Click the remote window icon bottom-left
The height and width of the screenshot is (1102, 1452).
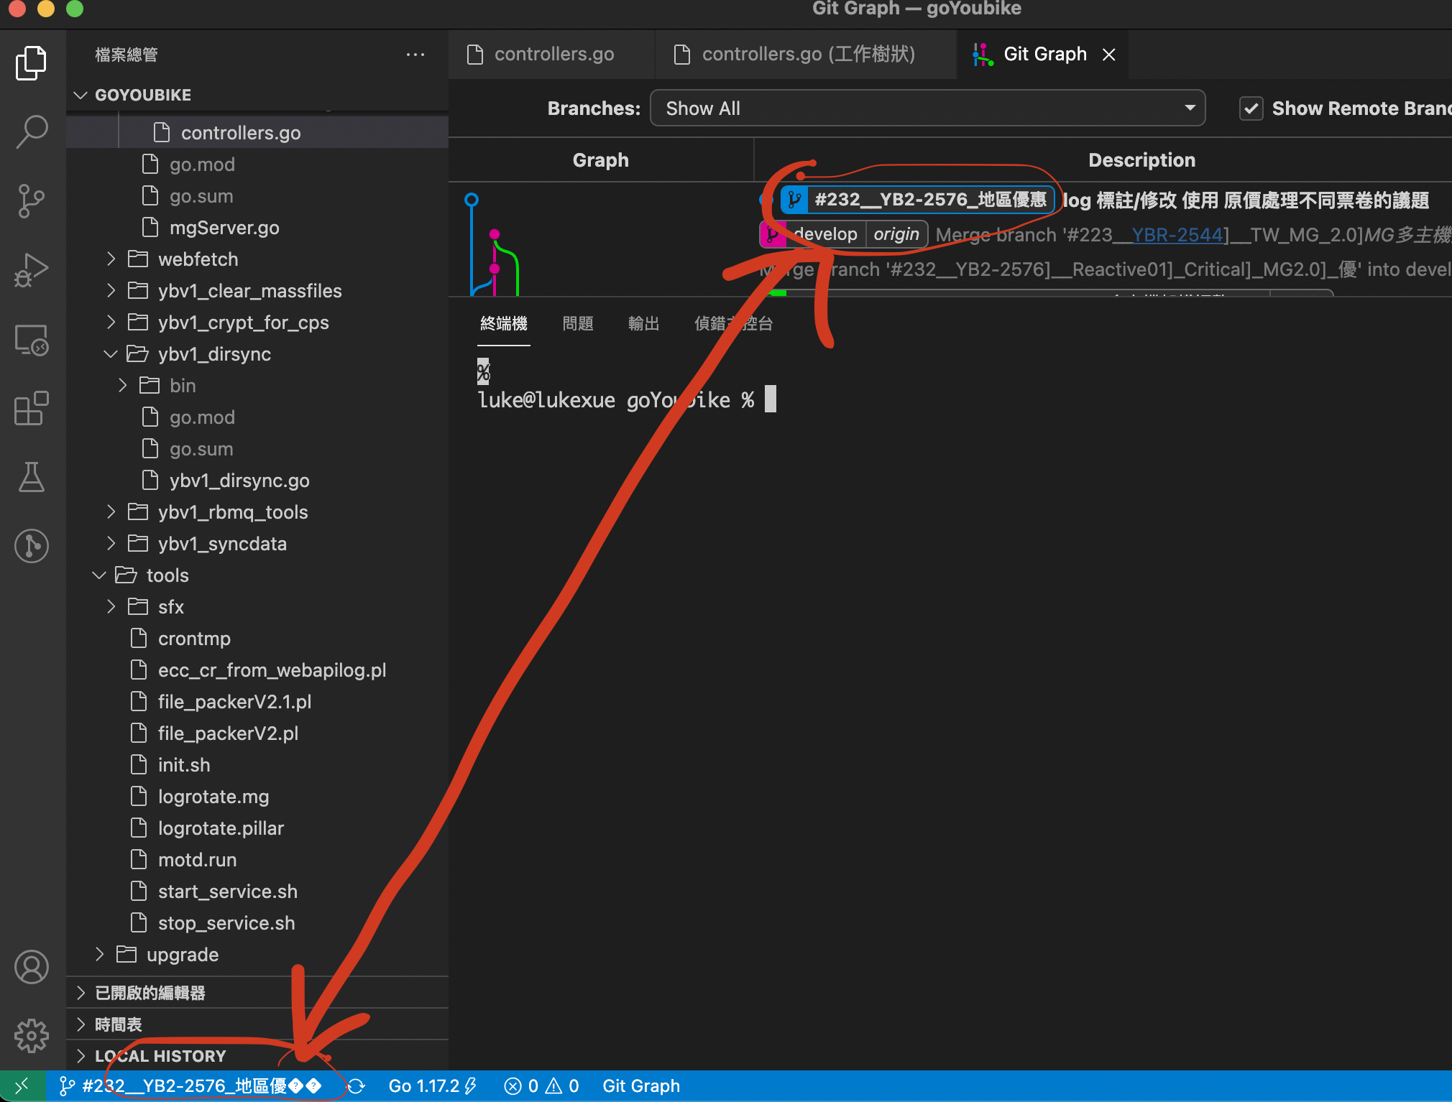click(x=22, y=1085)
